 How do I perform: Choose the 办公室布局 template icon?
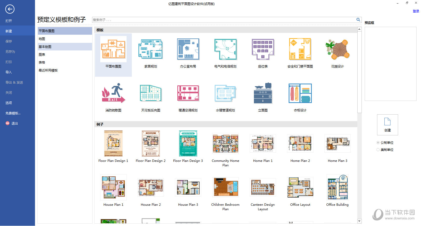[188, 49]
